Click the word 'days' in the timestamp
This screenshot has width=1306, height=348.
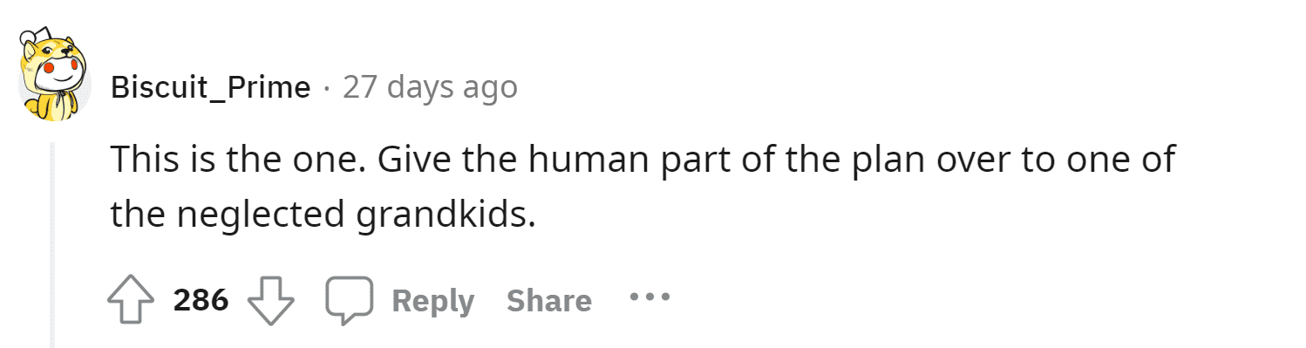pyautogui.click(x=422, y=88)
